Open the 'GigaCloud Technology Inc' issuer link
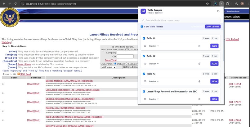The image size is (250, 127). 73,90
